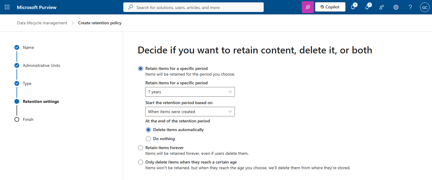Open the help question mark icon
432x180 pixels.
pyautogui.click(x=410, y=7)
